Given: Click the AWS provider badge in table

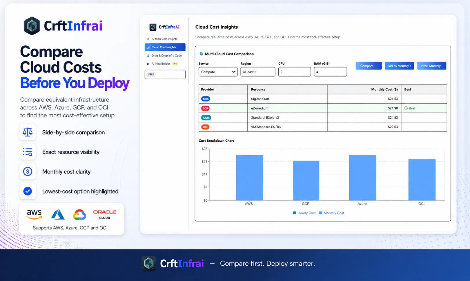Looking at the screenshot, I should click(206, 99).
